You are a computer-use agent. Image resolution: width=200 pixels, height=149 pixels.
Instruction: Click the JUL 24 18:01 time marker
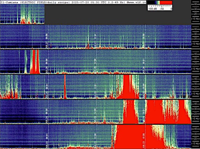(x=143, y=116)
